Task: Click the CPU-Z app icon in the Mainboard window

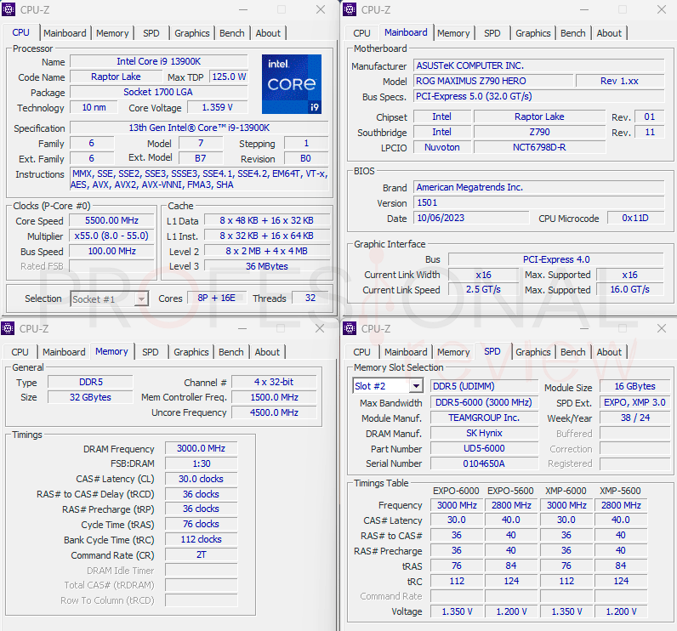Action: (350, 9)
